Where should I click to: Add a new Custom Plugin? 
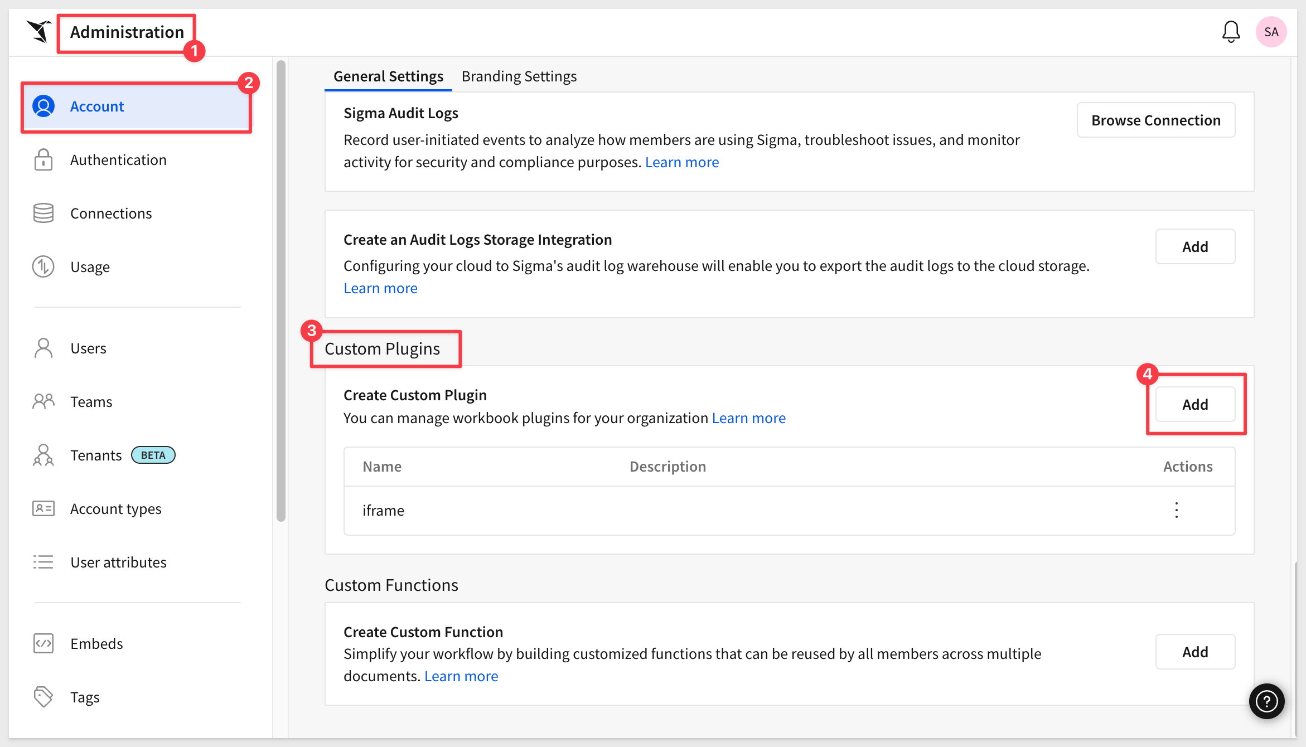click(x=1195, y=404)
